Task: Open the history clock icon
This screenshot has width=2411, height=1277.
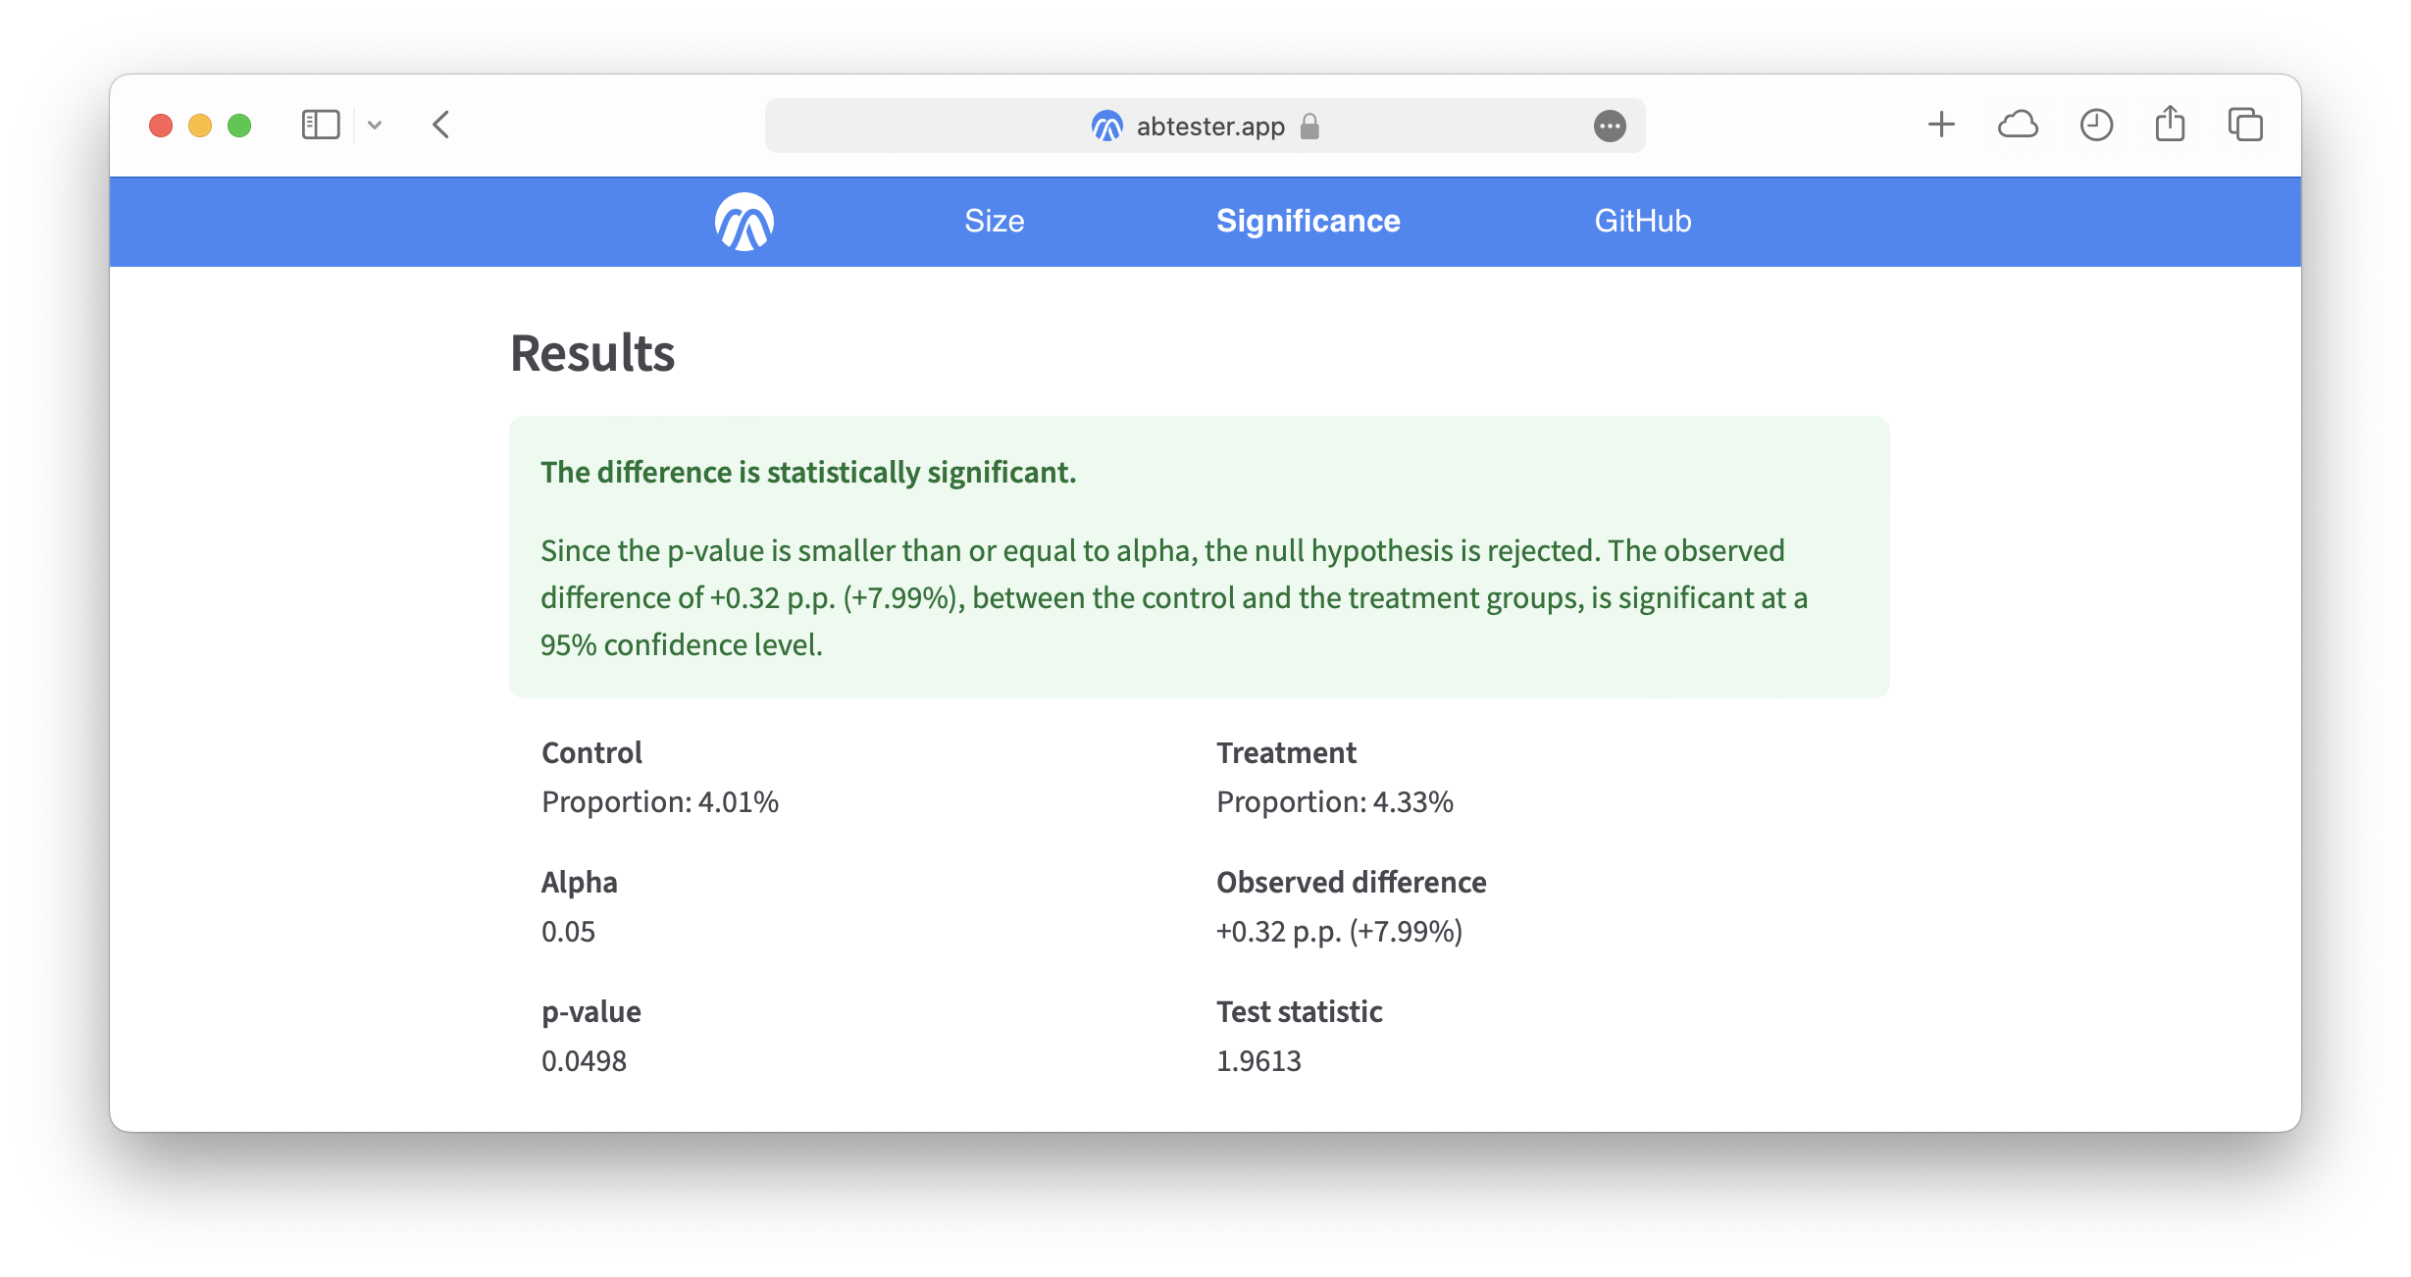Action: click(x=2095, y=126)
